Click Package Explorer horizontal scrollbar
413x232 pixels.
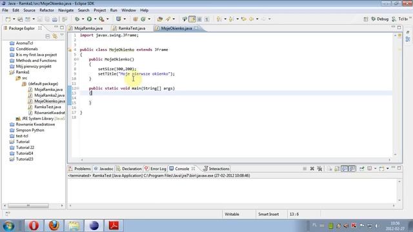click(28, 206)
